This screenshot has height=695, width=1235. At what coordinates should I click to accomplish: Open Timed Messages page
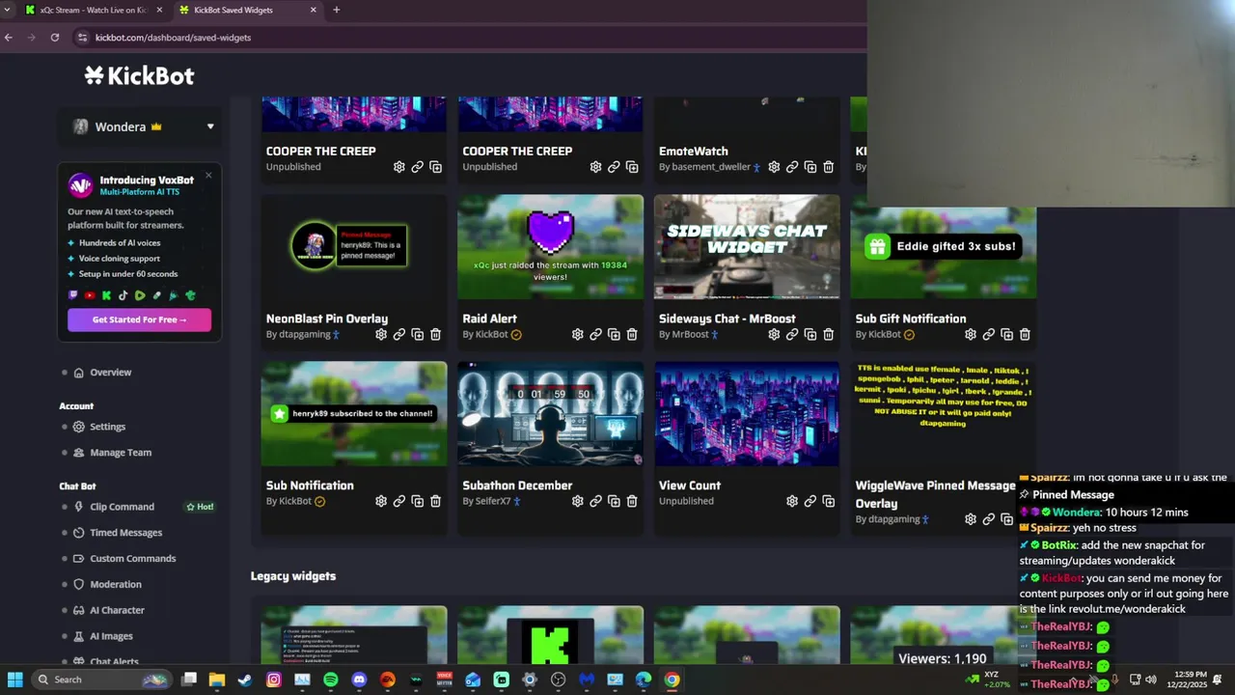click(x=125, y=533)
